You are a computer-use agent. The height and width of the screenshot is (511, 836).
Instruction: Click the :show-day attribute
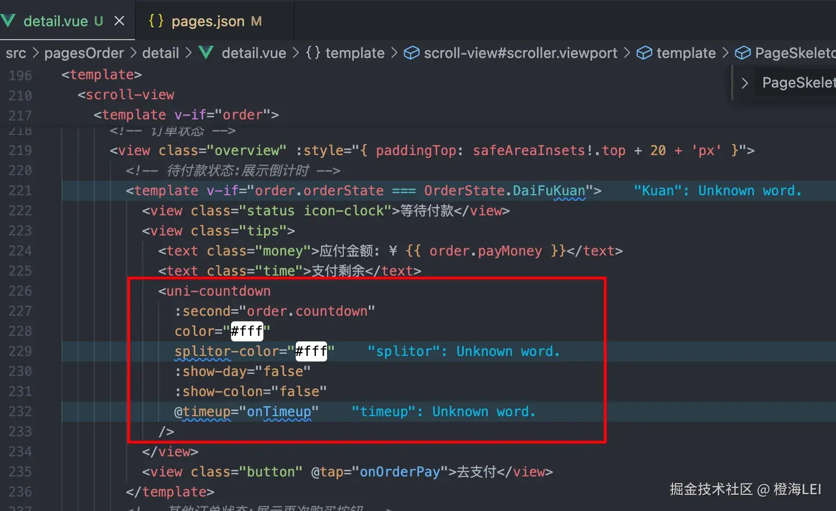click(x=215, y=372)
